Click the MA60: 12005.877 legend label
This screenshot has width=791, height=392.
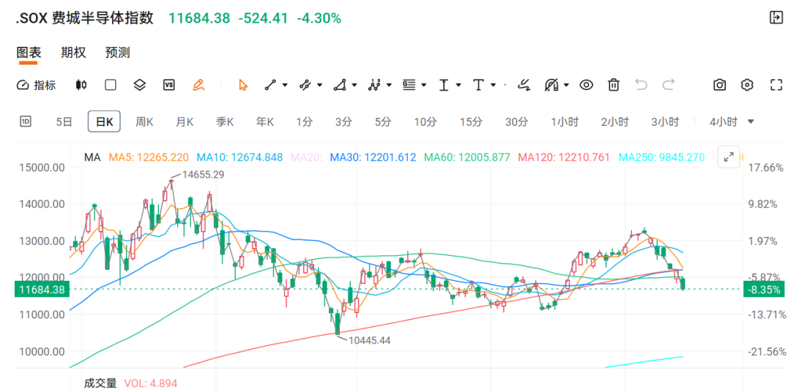coord(467,157)
